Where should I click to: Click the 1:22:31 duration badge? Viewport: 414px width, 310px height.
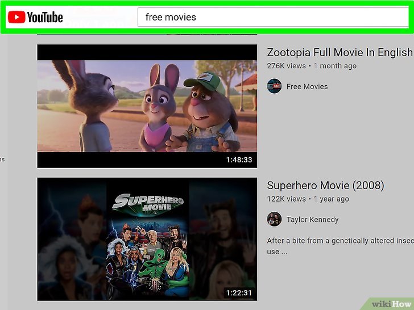pos(239,293)
